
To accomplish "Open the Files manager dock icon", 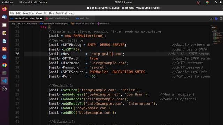I will tap(4, 25).
